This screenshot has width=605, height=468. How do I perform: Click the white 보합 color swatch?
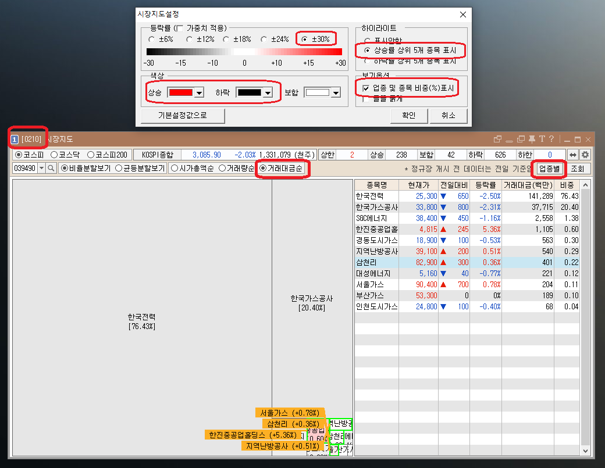coord(318,92)
